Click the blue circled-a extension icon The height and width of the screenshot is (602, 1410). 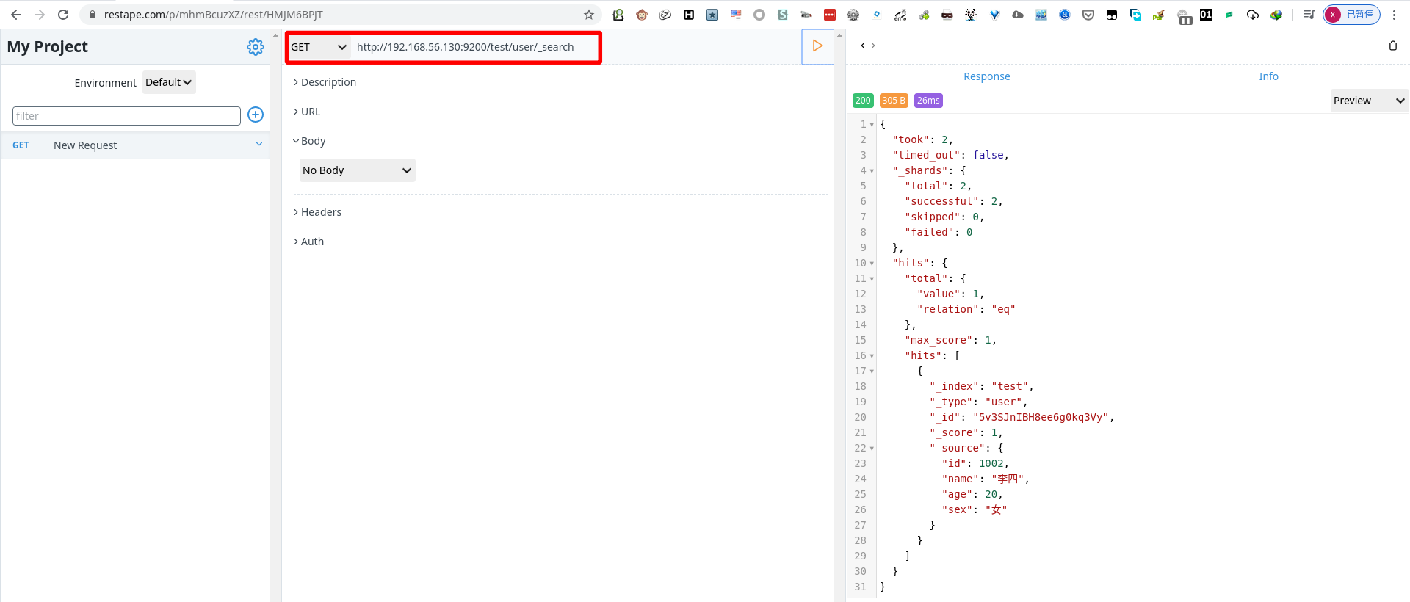coord(1065,15)
